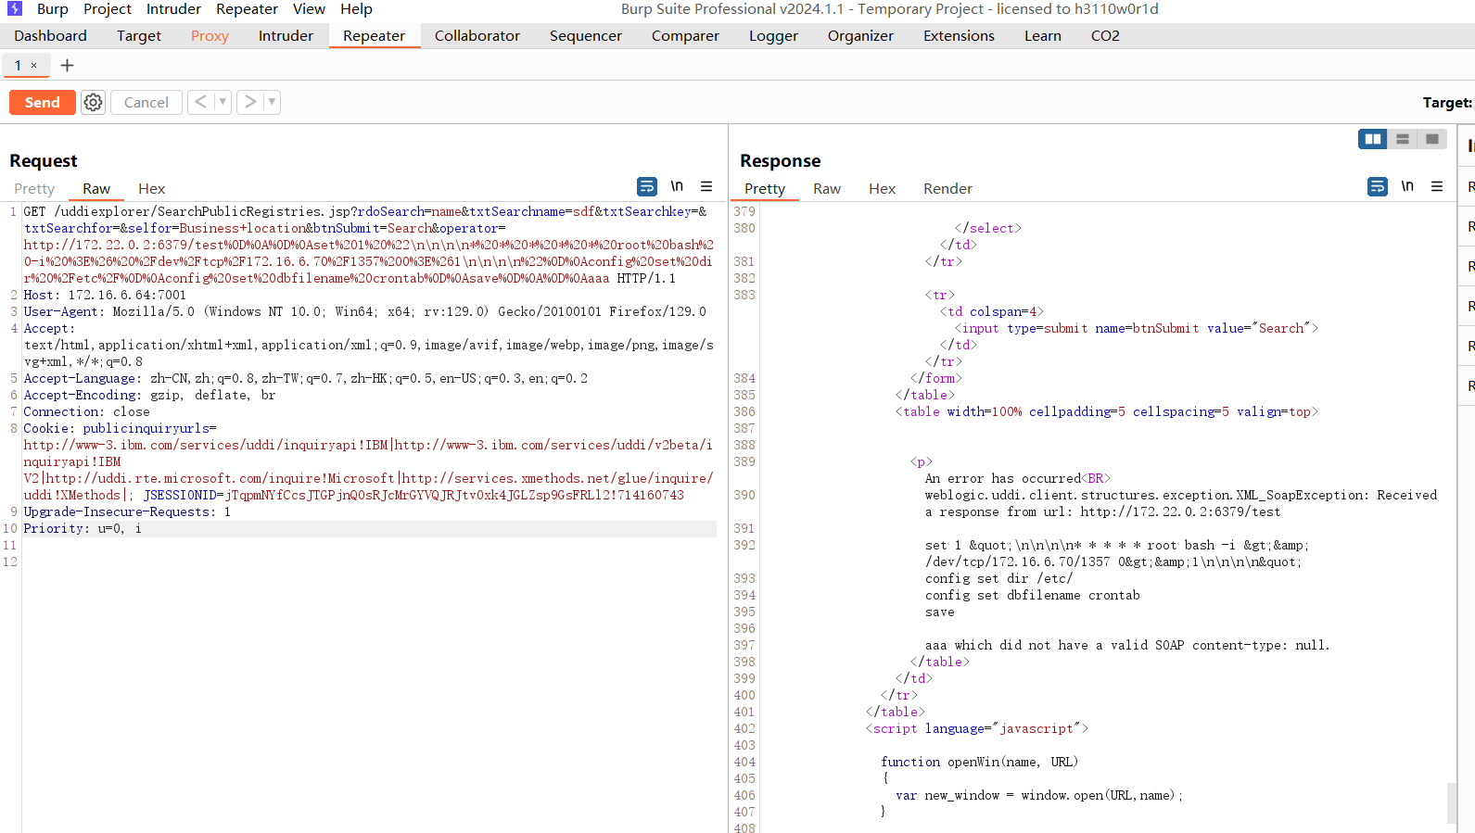Viewport: 1475px width, 833px height.
Task: Switch to combined tabbed layout
Action: pyautogui.click(x=1432, y=139)
